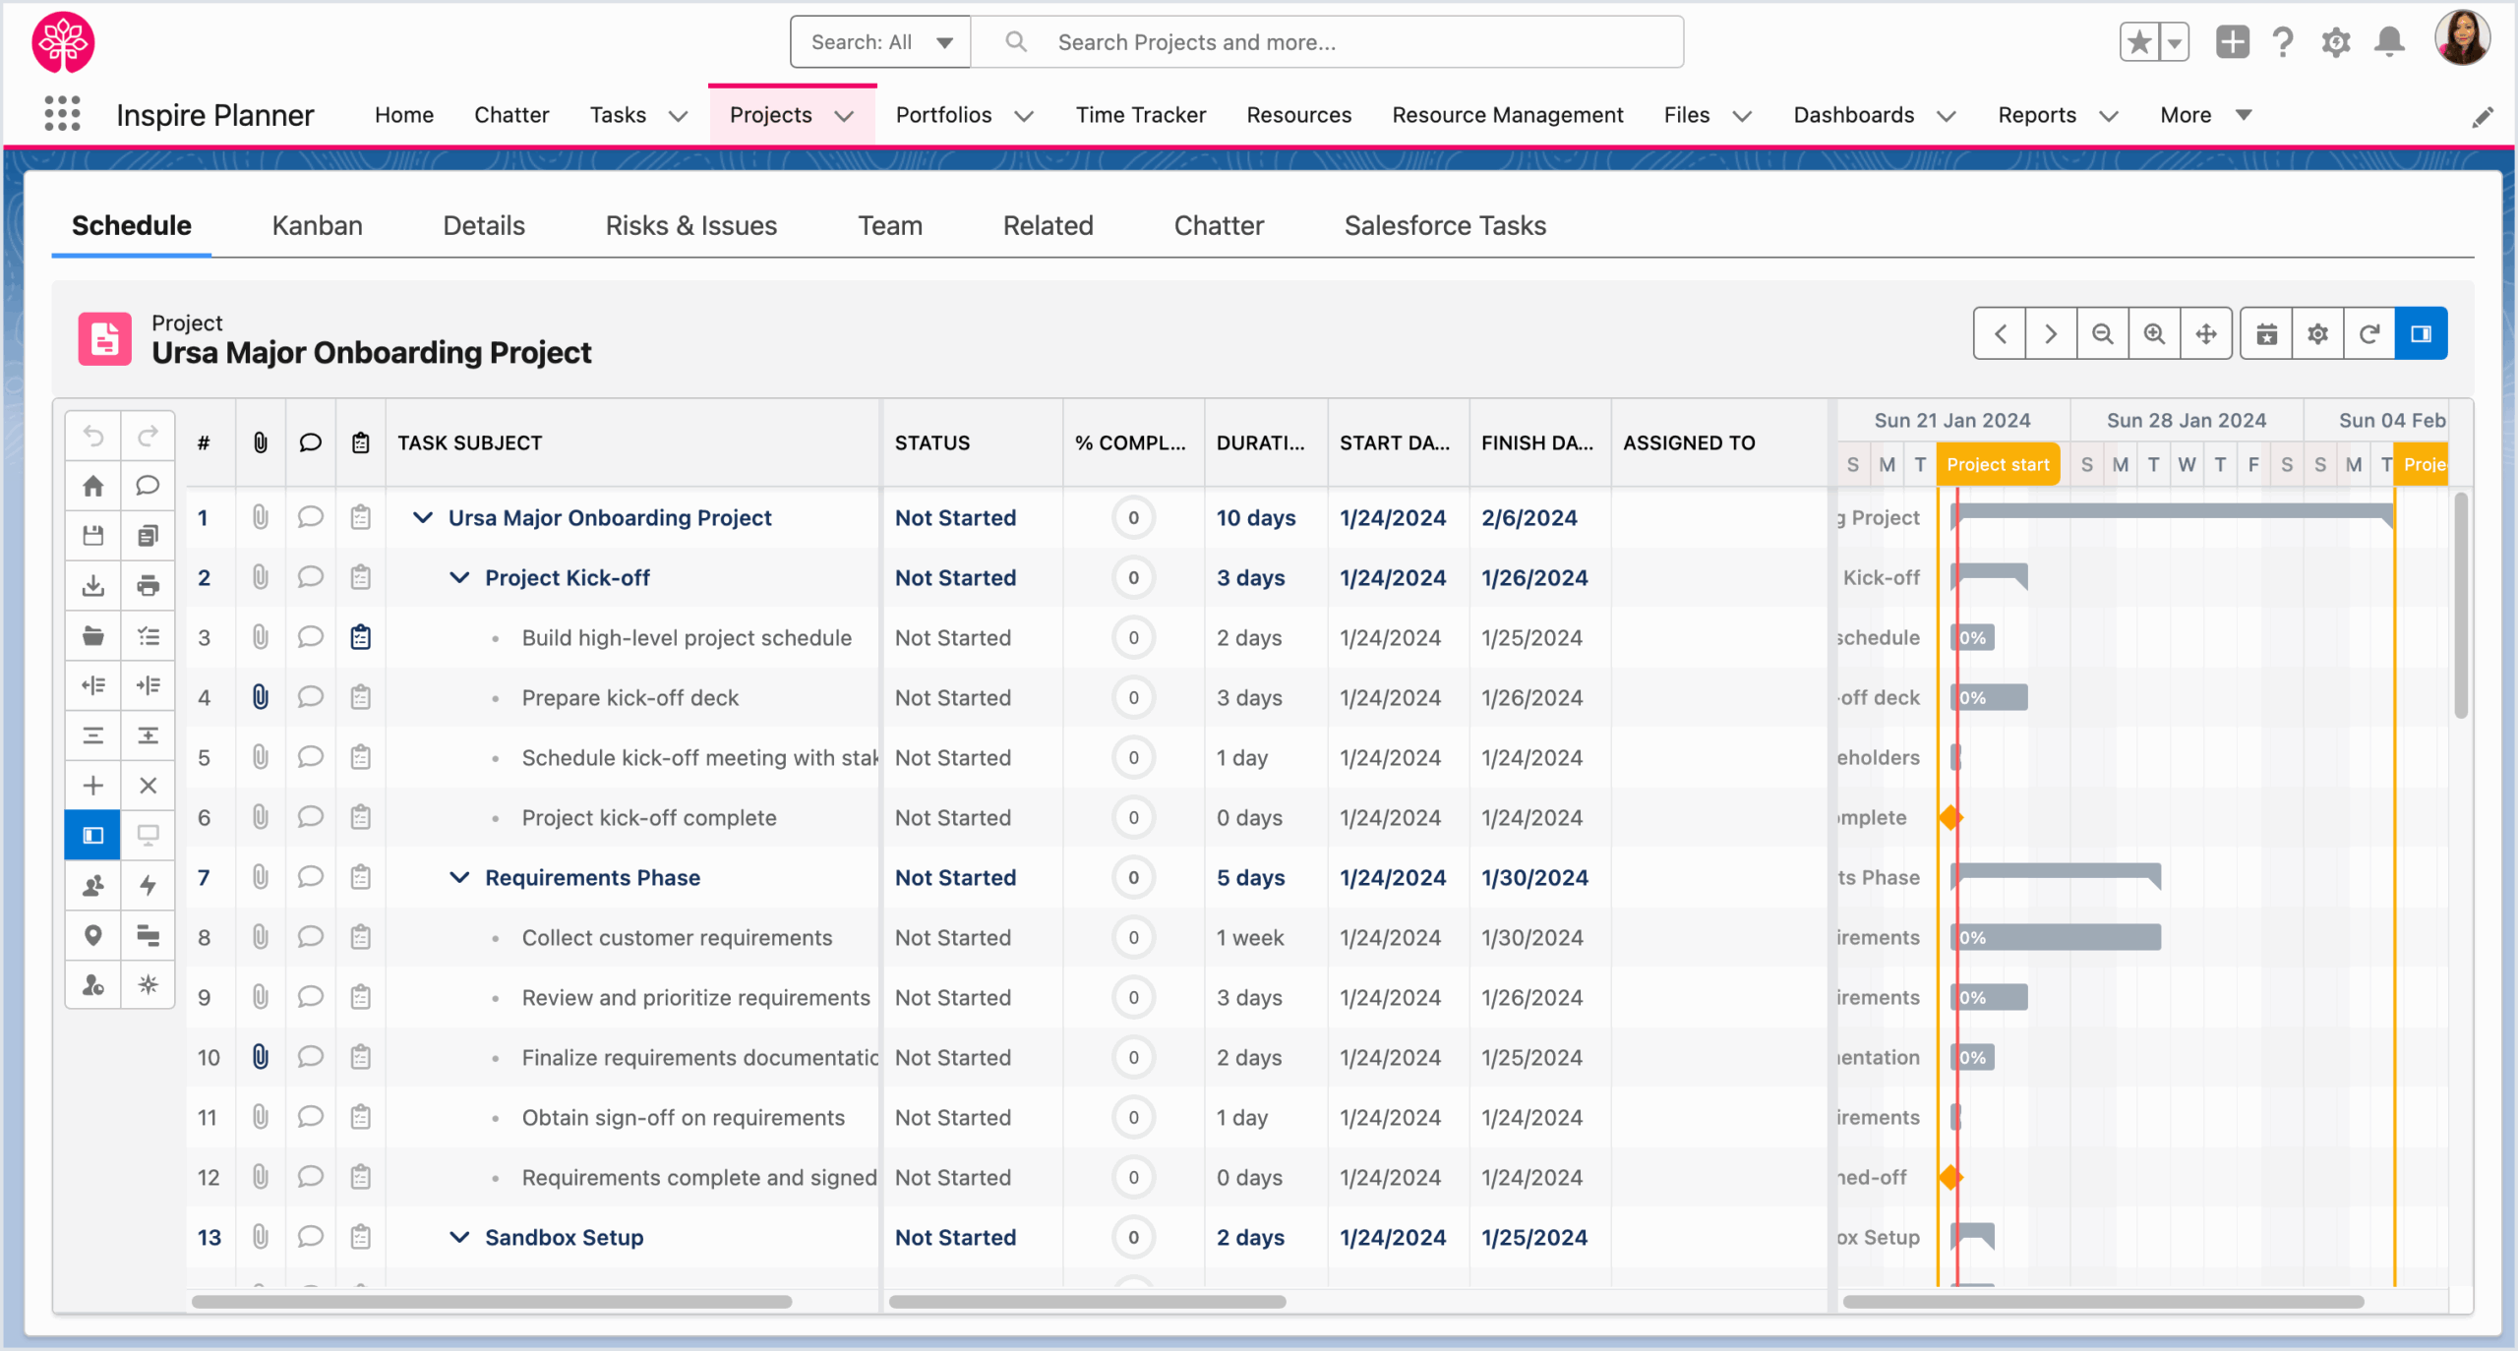Toggle the side panel view button
2518x1351 pixels.
coord(2422,332)
